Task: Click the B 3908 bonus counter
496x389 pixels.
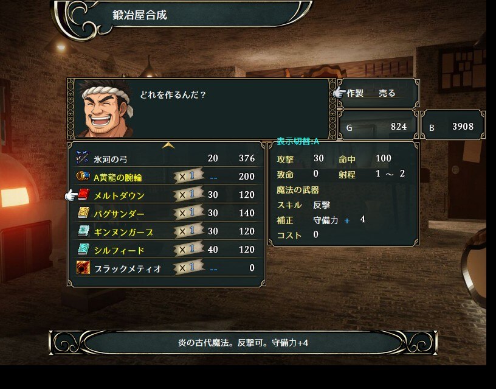Action: point(453,125)
